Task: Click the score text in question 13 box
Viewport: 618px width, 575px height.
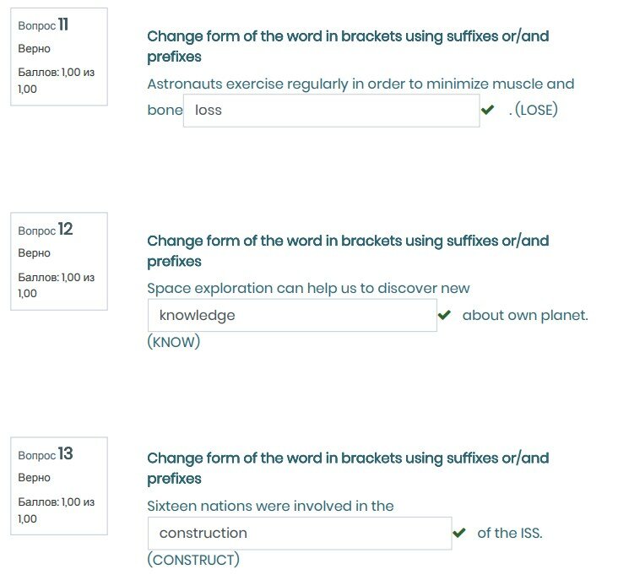Action: [56, 510]
